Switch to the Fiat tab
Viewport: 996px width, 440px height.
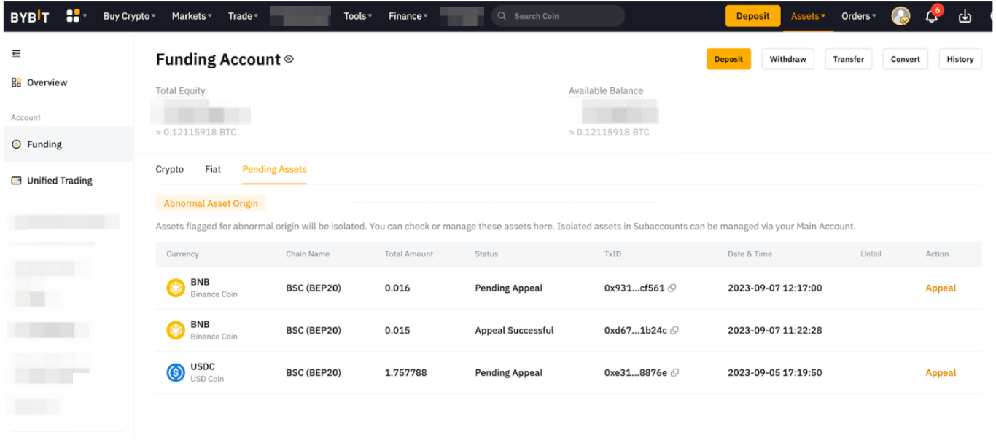click(213, 169)
